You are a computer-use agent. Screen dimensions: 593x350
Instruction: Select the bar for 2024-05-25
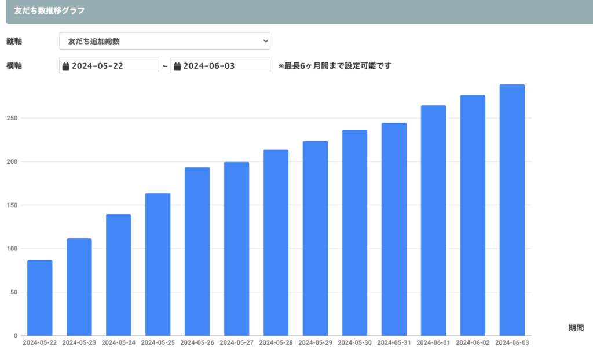158,264
